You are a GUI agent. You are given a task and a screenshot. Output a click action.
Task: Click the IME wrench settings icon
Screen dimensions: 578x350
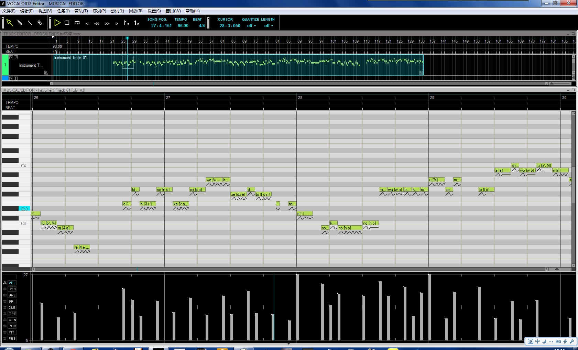572,341
